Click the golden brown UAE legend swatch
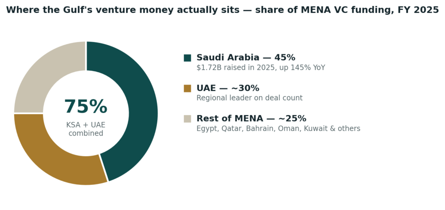The image size is (445, 210). click(187, 89)
